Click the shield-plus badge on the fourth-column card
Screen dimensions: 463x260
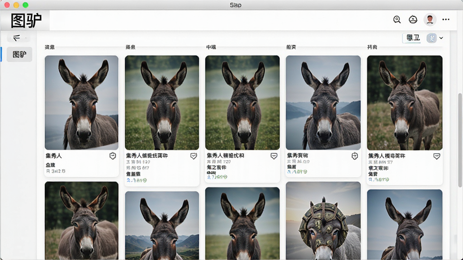[x=354, y=156]
